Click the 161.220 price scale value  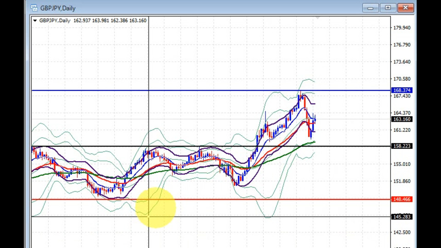tap(402, 130)
